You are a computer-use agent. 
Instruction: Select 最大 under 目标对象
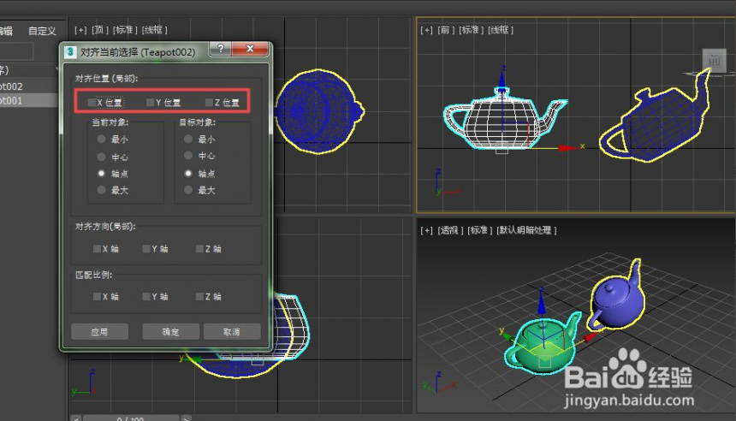click(x=188, y=190)
